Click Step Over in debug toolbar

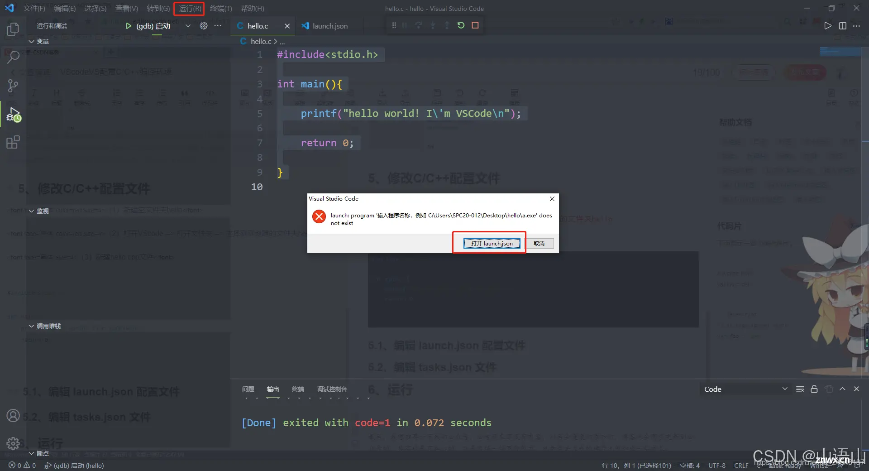pyautogui.click(x=419, y=25)
